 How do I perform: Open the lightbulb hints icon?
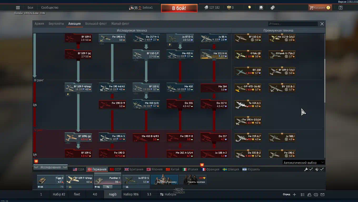point(250,8)
